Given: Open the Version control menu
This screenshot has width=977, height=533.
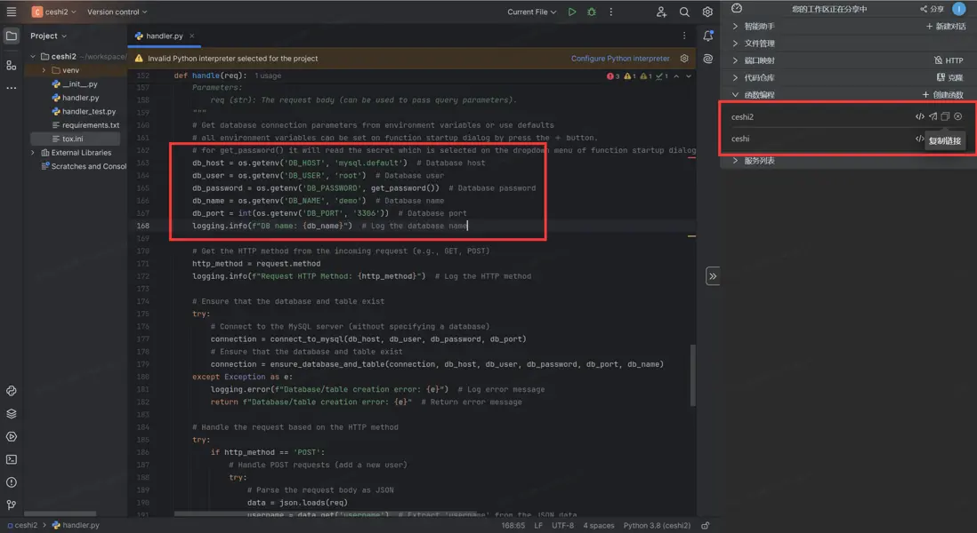Looking at the screenshot, I should tap(117, 12).
